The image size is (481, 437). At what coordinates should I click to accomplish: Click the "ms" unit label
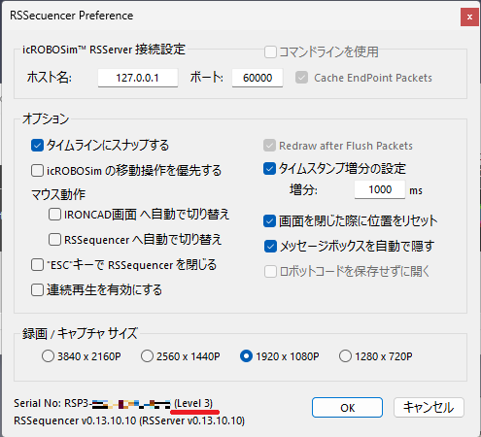coord(416,190)
